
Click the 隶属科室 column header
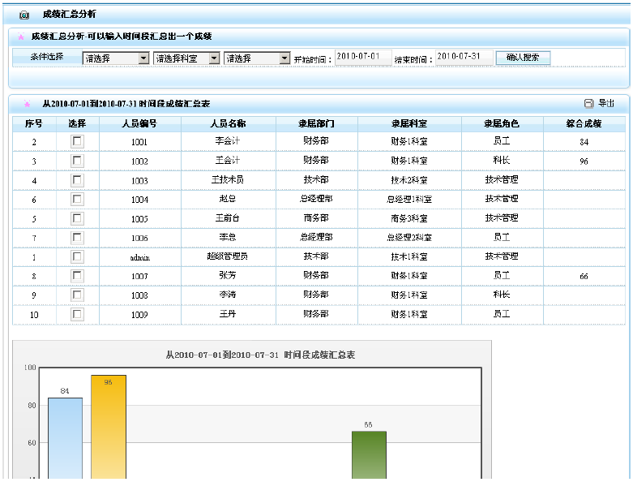[x=409, y=123]
